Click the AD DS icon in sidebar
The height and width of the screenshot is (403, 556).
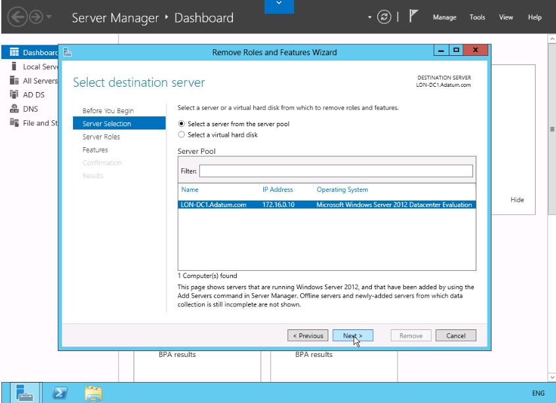pyautogui.click(x=14, y=95)
